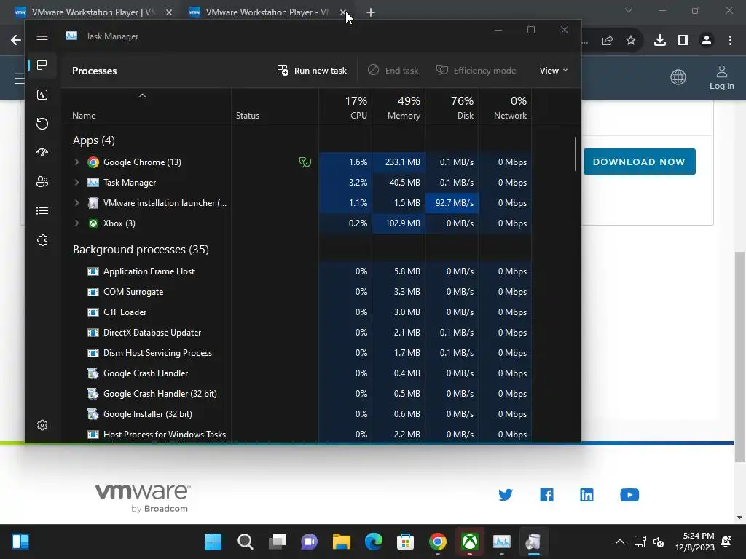The height and width of the screenshot is (559, 746).
Task: Open Task Manager settings gear
Action: pos(42,425)
